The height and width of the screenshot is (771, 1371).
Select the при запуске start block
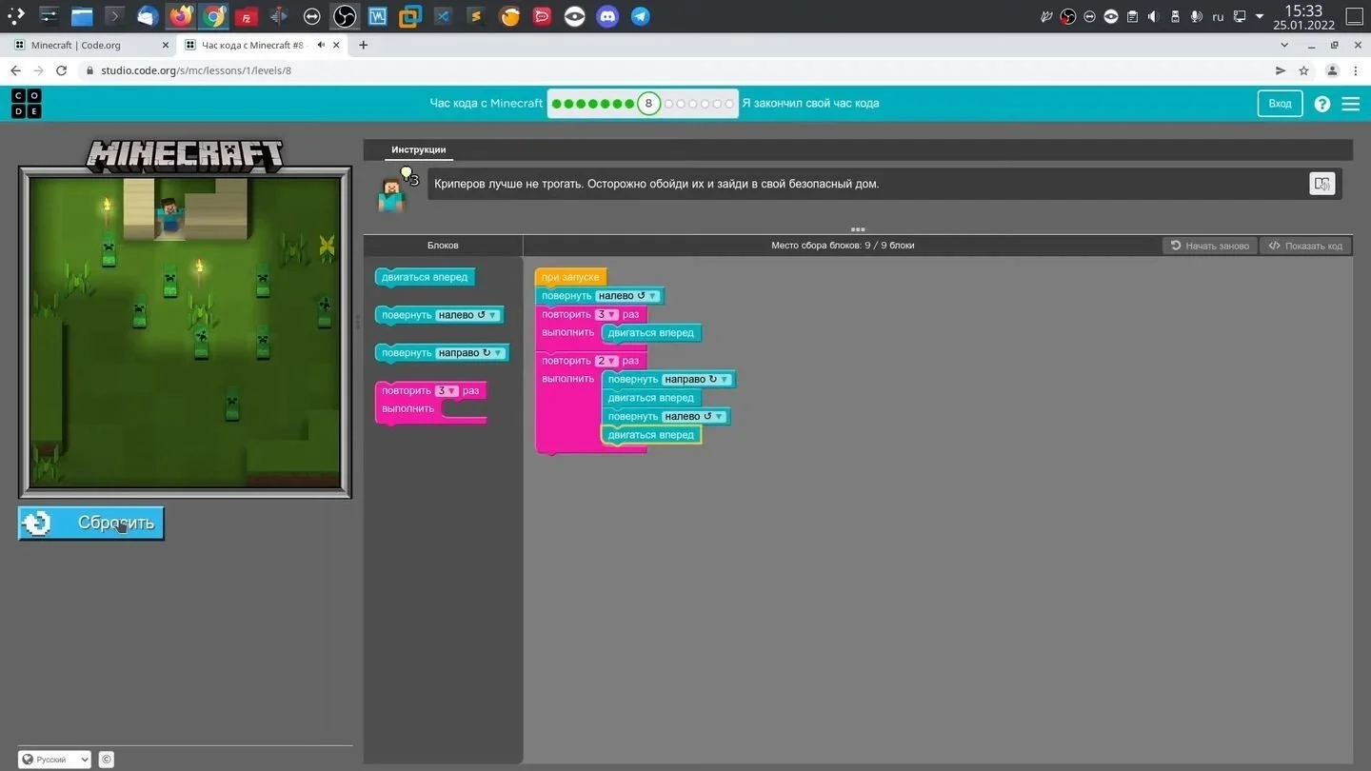[x=570, y=277]
